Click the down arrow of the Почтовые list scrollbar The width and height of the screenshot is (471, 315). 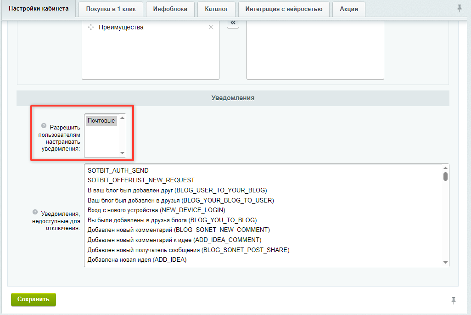click(x=122, y=153)
